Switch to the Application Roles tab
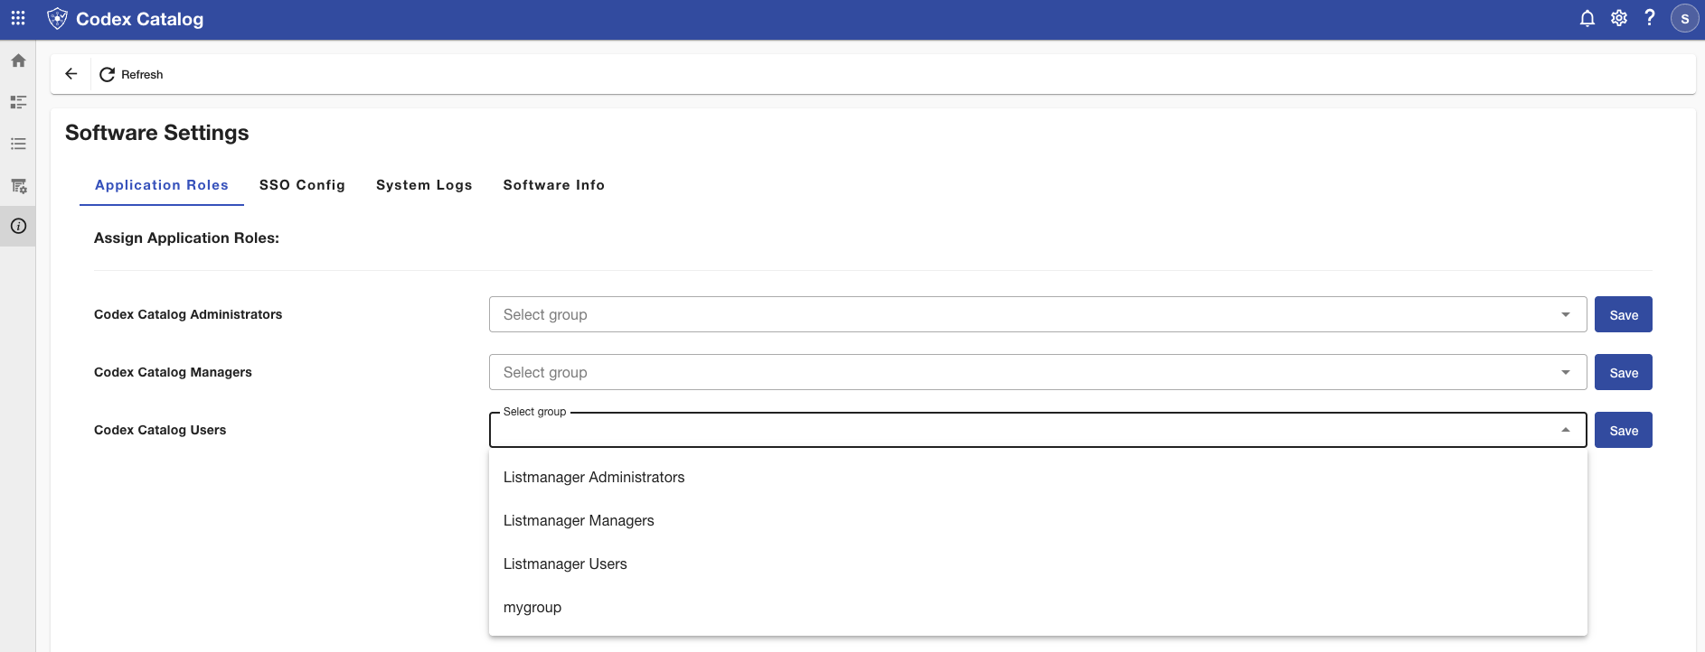The image size is (1705, 652). [x=162, y=185]
